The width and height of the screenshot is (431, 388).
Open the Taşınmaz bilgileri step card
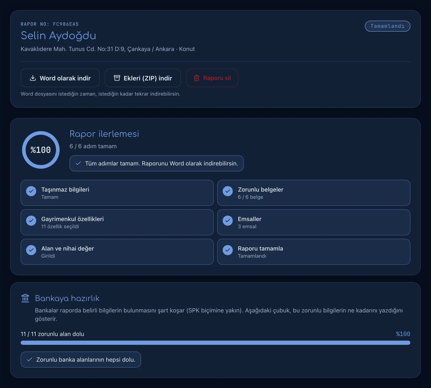click(x=117, y=193)
